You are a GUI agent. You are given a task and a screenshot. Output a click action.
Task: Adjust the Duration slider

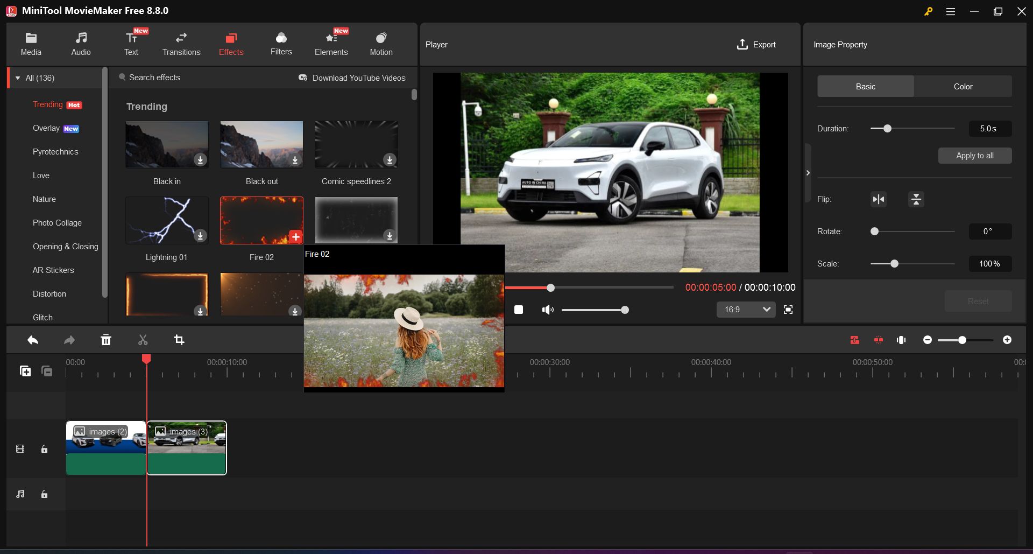[887, 129]
